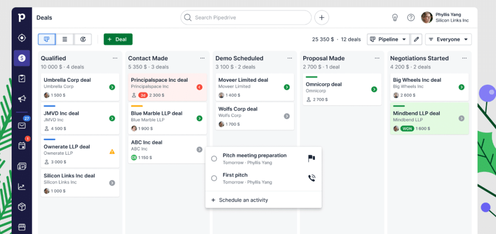Open Demo Scheduled column options menu
The width and height of the screenshot is (496, 234).
point(290,58)
